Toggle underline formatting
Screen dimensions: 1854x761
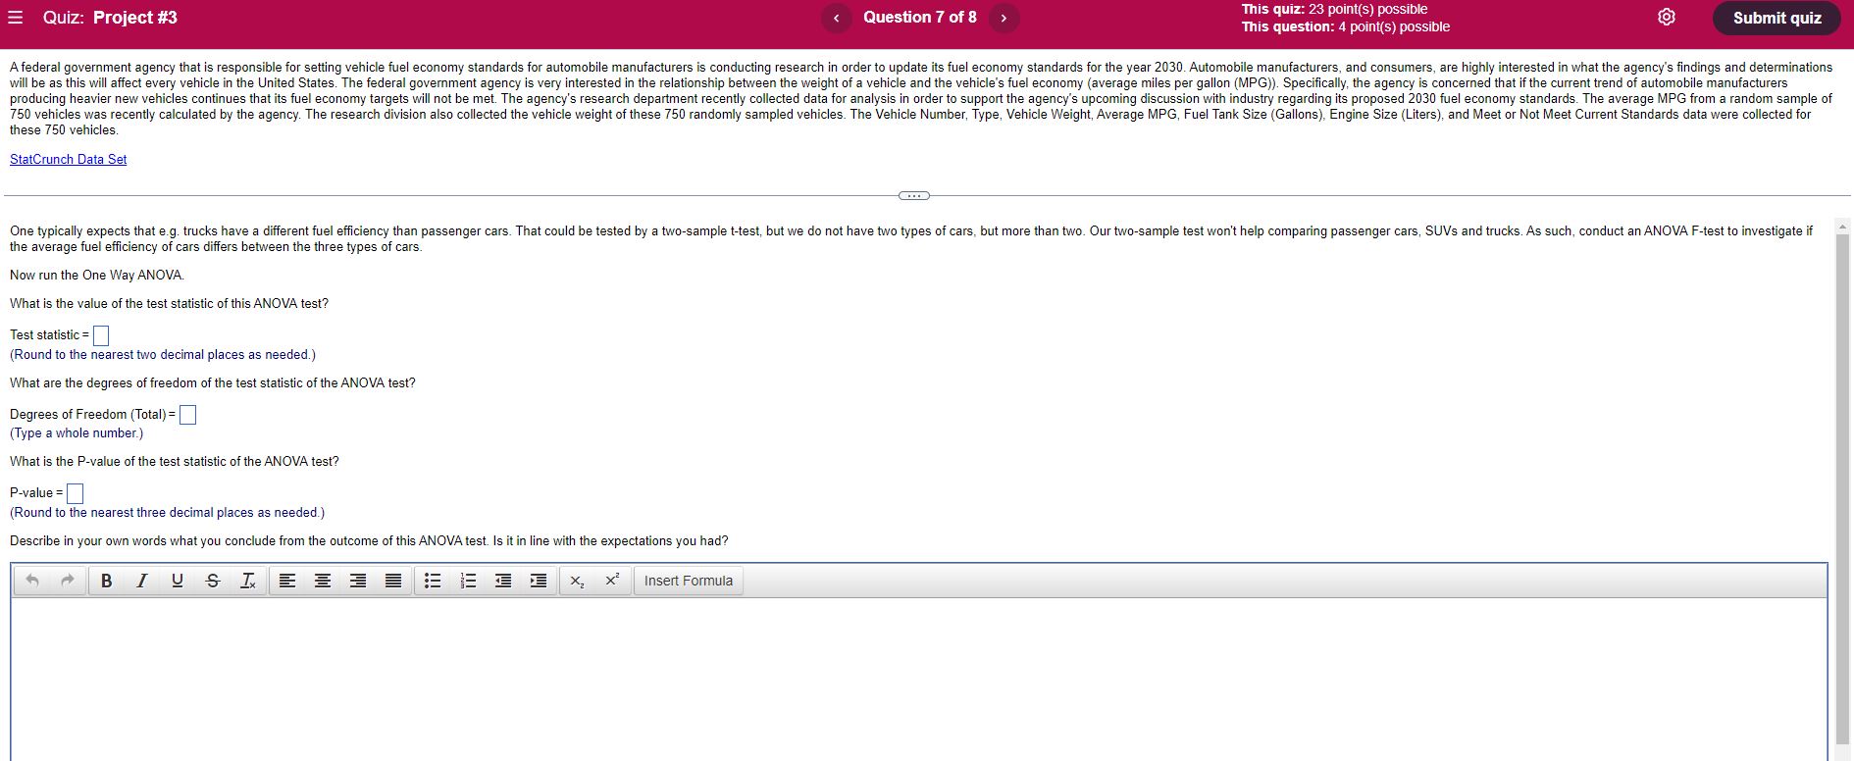tap(177, 581)
